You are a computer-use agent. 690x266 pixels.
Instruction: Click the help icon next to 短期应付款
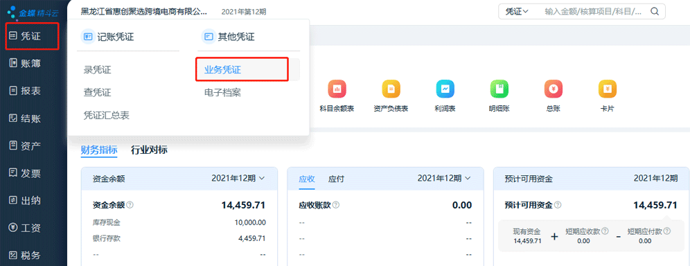[666, 231]
